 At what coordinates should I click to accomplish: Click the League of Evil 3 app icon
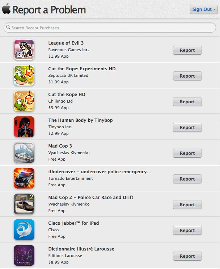click(x=24, y=50)
